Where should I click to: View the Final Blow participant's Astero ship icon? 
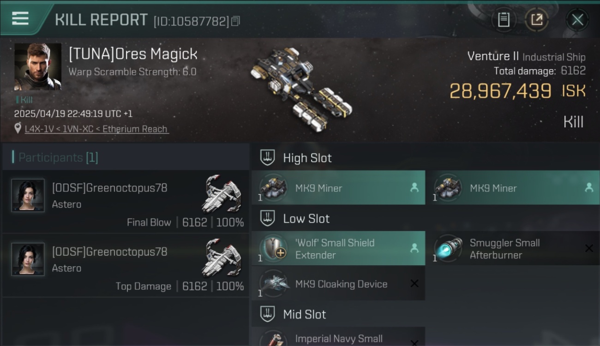click(222, 193)
